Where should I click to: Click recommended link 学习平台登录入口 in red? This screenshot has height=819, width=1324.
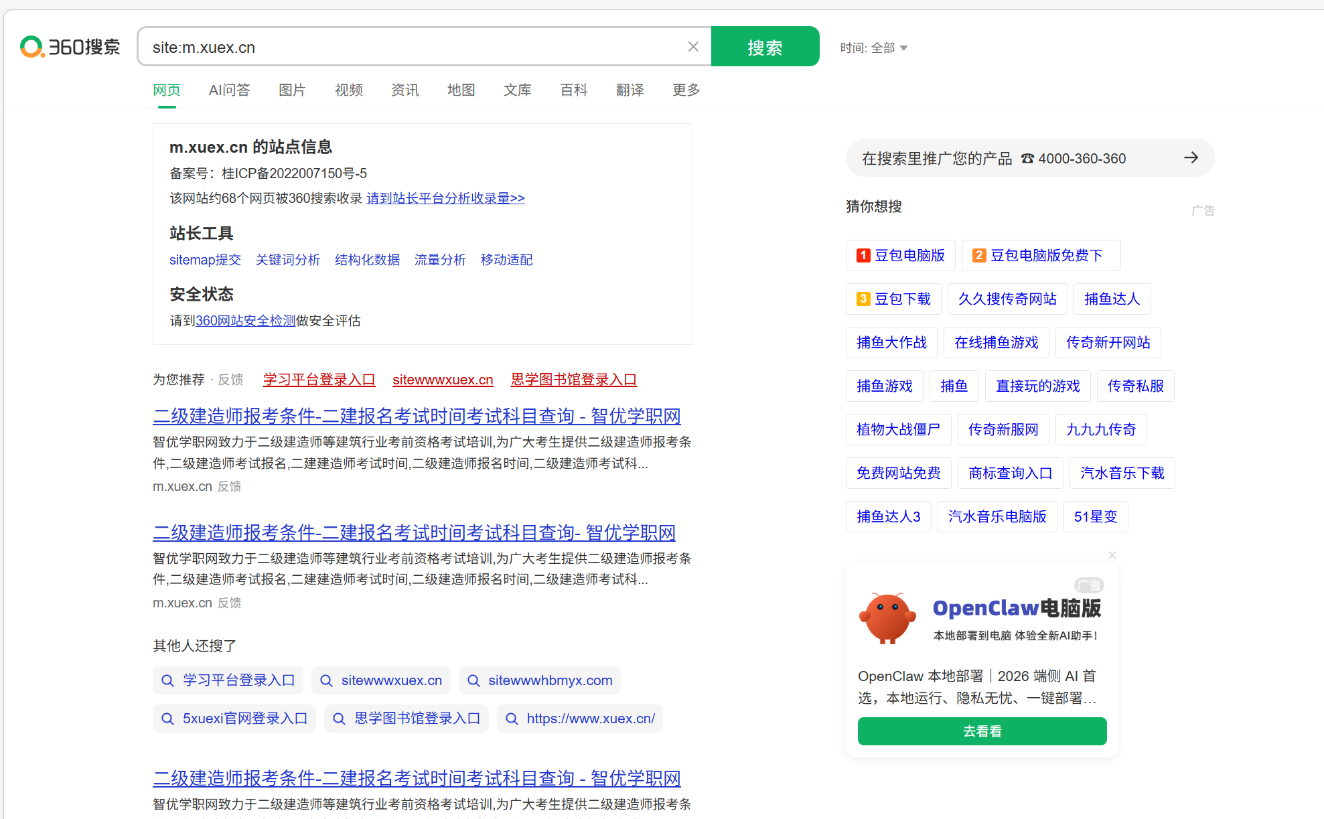319,380
